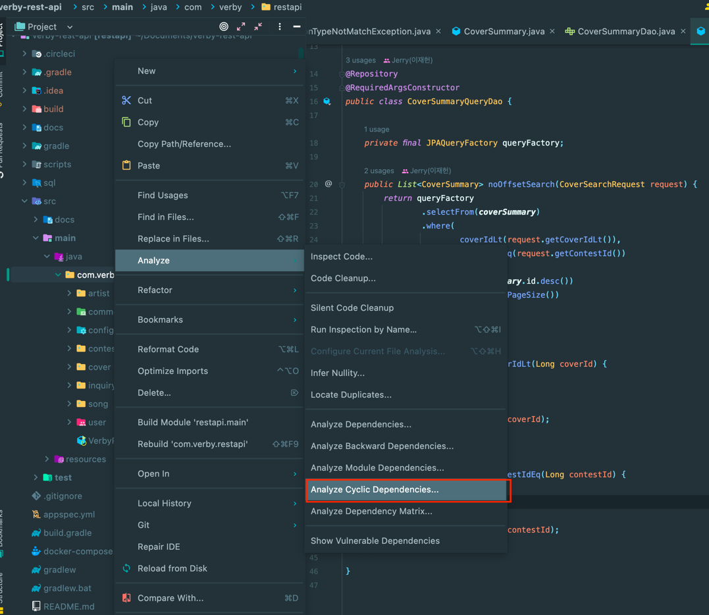The height and width of the screenshot is (615, 709).
Task: Select Code Cleanup...
Action: (406, 278)
